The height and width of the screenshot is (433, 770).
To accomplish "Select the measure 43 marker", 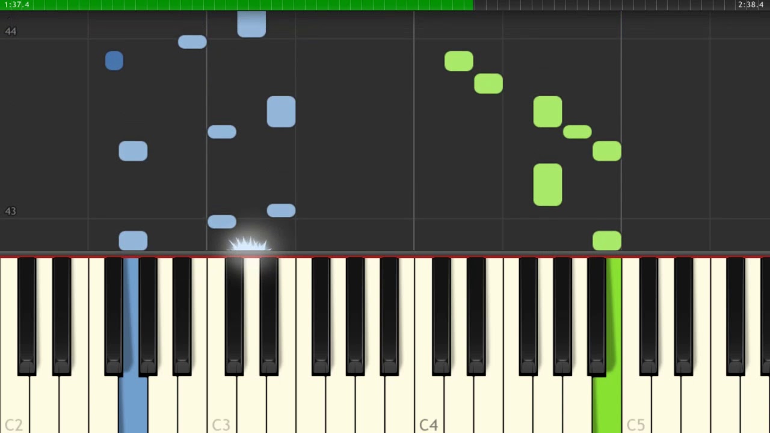I will [10, 211].
